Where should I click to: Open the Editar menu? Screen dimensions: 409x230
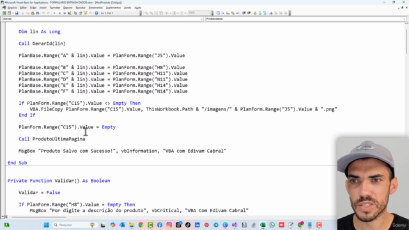[x=23, y=8]
